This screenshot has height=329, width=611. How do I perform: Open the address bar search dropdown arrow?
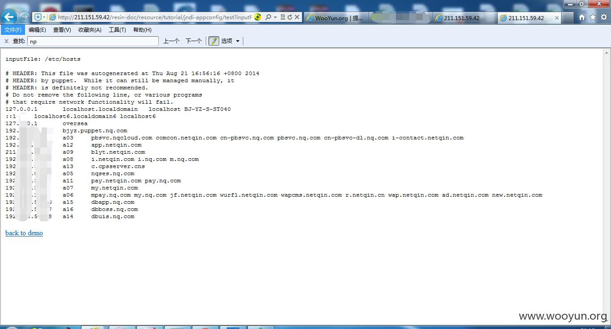coord(275,17)
